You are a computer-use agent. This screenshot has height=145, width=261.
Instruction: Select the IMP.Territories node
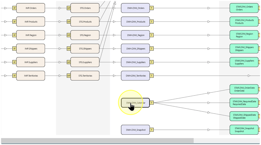pyautogui.click(x=31, y=76)
